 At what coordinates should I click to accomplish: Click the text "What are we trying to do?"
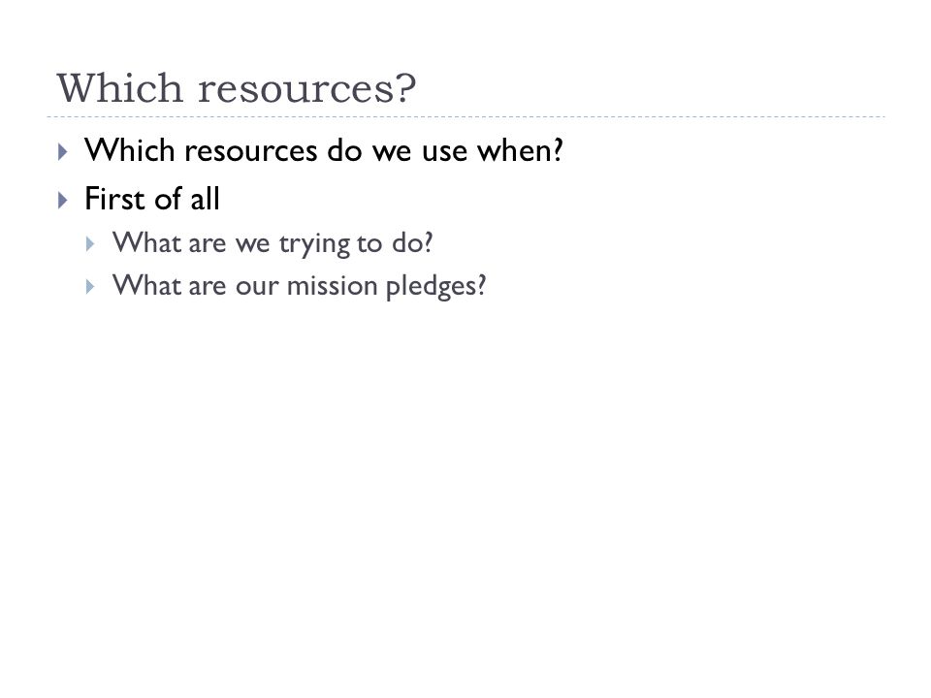point(273,243)
